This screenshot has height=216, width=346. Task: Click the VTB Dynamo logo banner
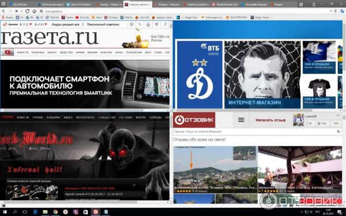[200, 74]
